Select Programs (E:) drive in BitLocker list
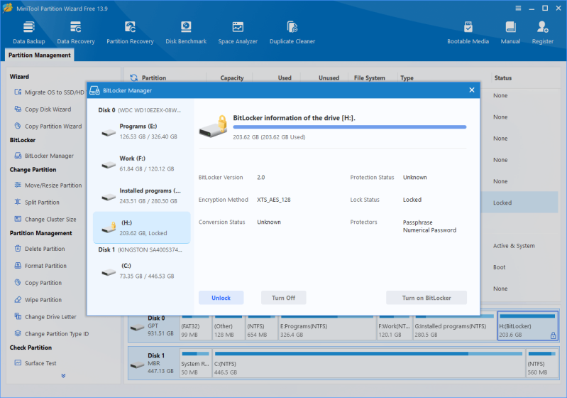Viewport: 567px width, 398px height. [x=142, y=131]
